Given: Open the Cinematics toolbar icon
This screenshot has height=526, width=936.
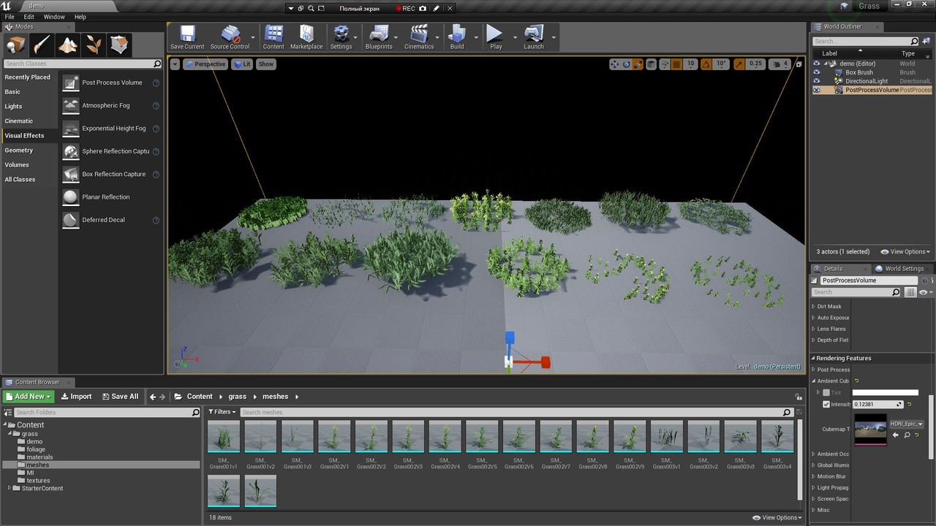Looking at the screenshot, I should pos(419,37).
